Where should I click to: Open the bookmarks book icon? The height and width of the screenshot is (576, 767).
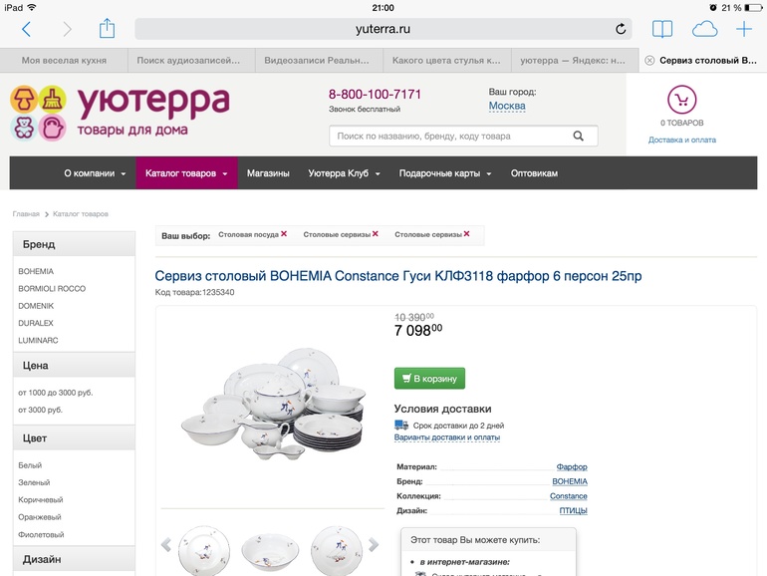(x=662, y=29)
